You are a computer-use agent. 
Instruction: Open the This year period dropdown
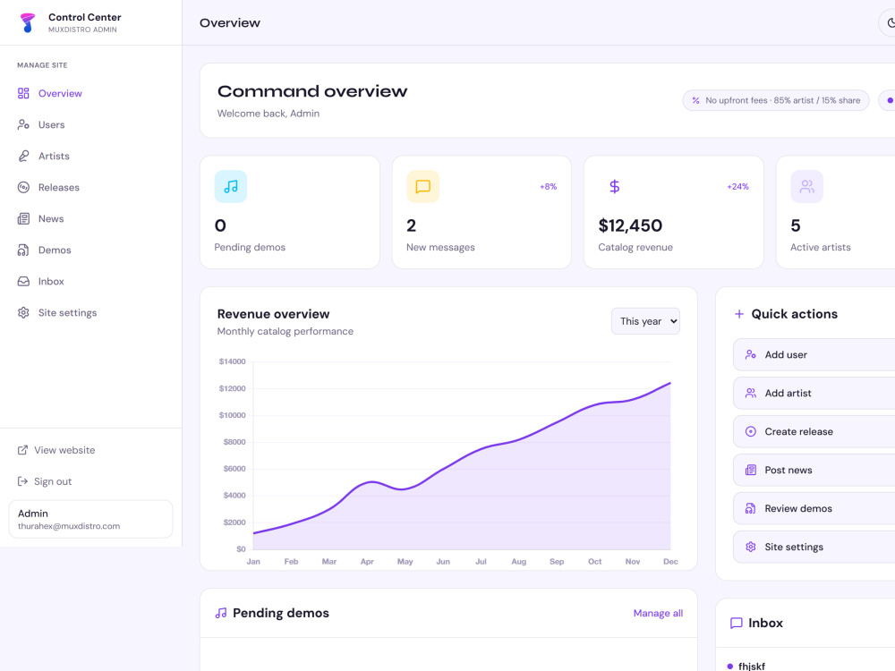[x=645, y=321]
